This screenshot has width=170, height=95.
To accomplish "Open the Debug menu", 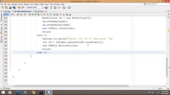I will click(x=36, y=4).
